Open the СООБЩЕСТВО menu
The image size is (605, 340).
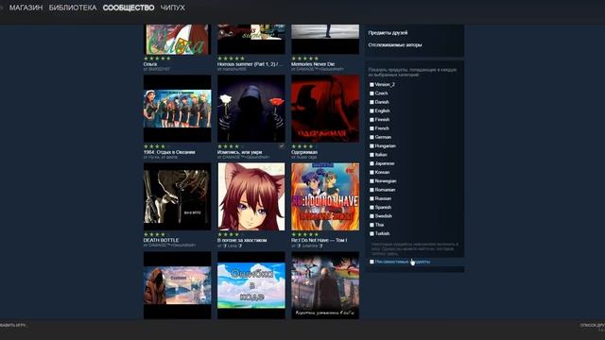(129, 8)
